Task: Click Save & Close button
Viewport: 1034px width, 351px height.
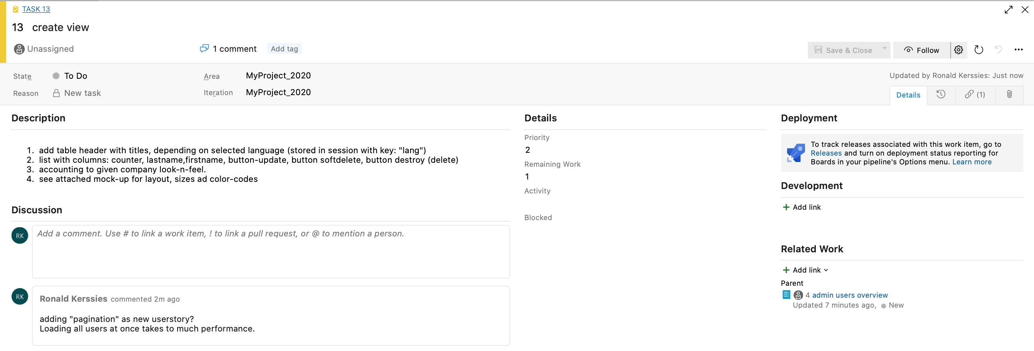Action: click(x=843, y=50)
